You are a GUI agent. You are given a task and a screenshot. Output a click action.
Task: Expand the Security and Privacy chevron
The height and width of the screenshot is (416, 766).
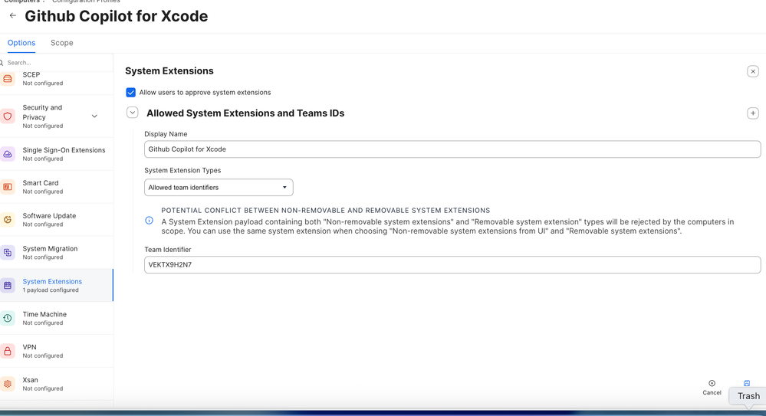94,116
